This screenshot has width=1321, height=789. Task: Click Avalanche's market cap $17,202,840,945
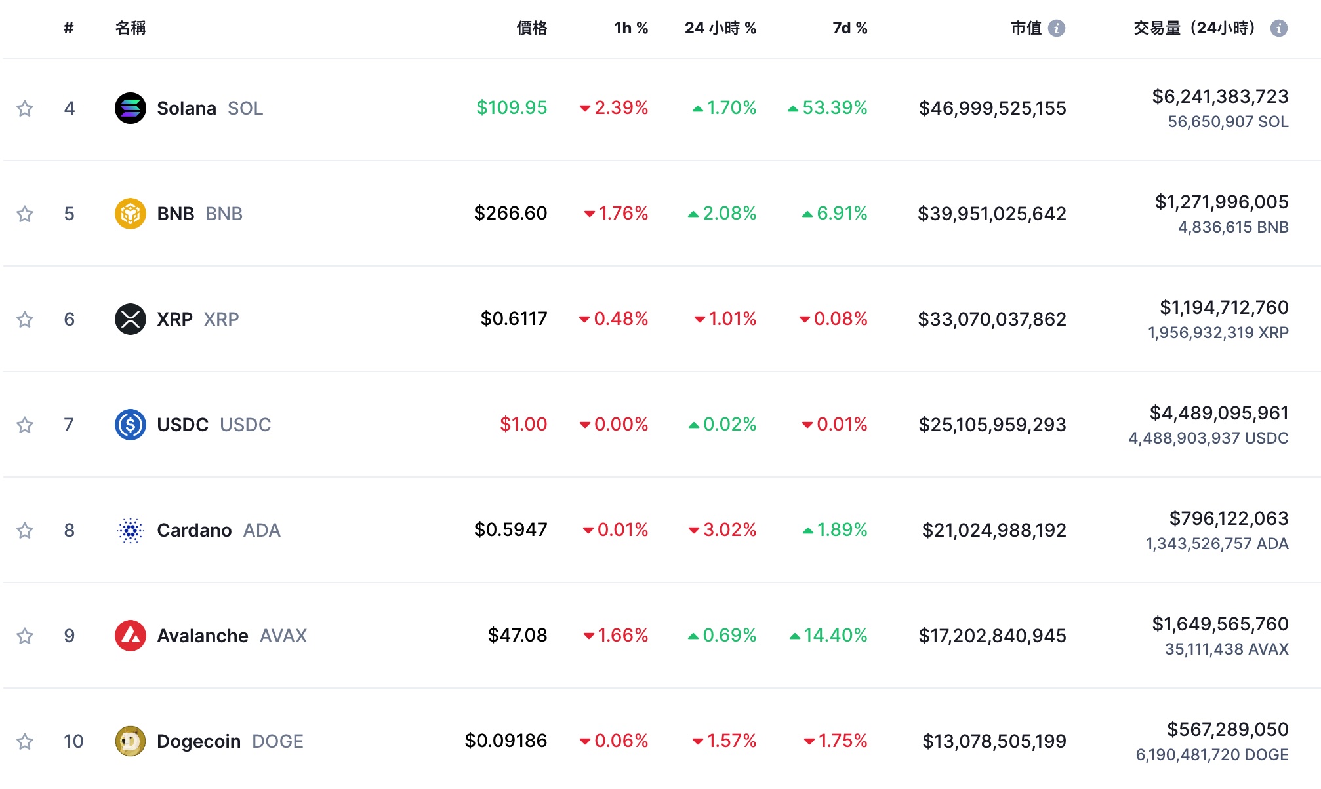click(x=992, y=636)
